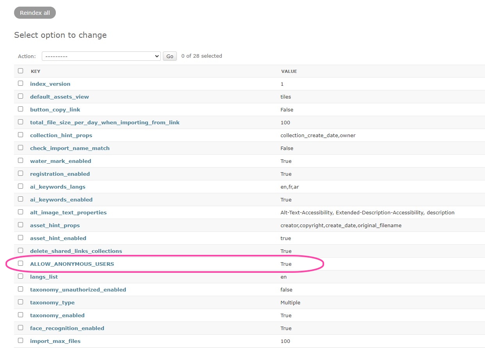Open the asset_hint_props option
The height and width of the screenshot is (348, 485).
click(x=55, y=225)
